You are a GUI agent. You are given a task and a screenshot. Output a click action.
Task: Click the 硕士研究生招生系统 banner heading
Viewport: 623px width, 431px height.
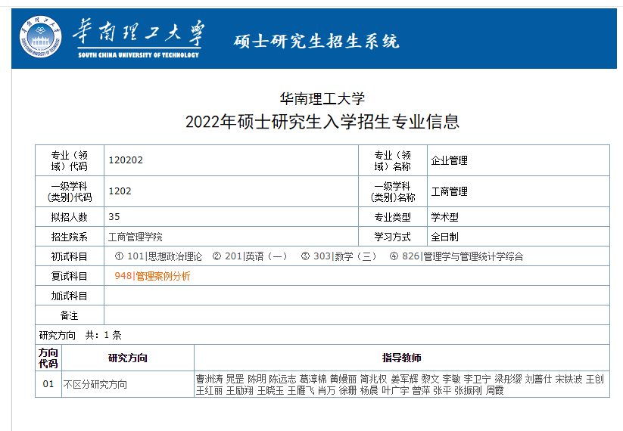pyautogui.click(x=316, y=42)
